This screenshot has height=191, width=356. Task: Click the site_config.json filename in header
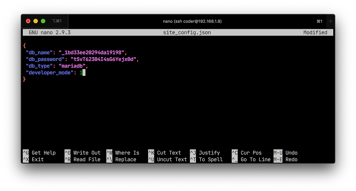pyautogui.click(x=187, y=32)
